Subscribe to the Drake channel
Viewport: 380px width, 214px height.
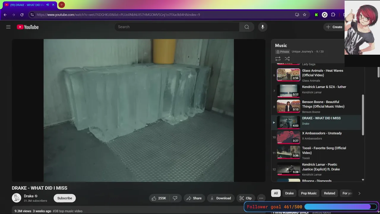(x=65, y=198)
